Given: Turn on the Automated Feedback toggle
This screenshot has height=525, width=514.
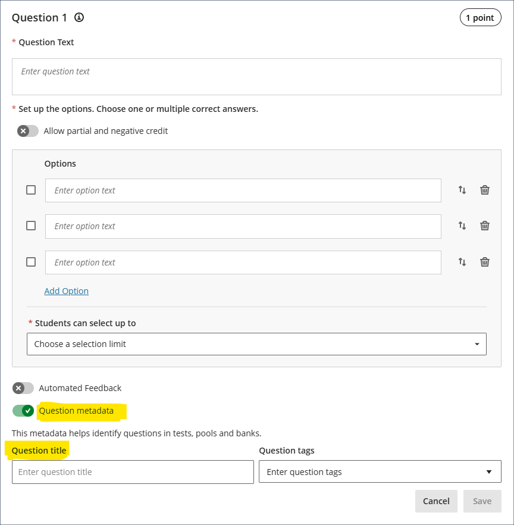Looking at the screenshot, I should [23, 388].
